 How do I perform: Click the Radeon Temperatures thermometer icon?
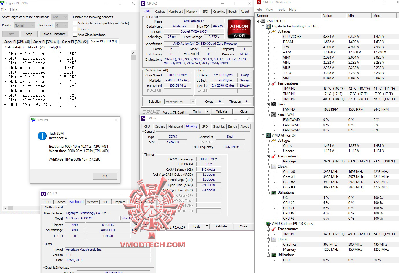point(274,229)
